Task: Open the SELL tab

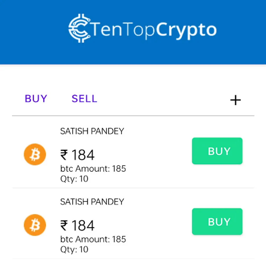Action: coord(84,98)
